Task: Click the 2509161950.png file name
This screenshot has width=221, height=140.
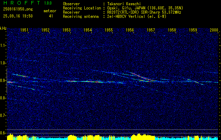Action: coord(18,9)
